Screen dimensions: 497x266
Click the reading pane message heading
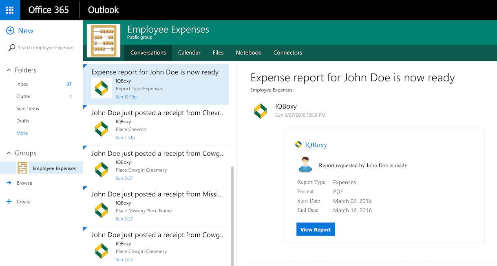(x=352, y=78)
